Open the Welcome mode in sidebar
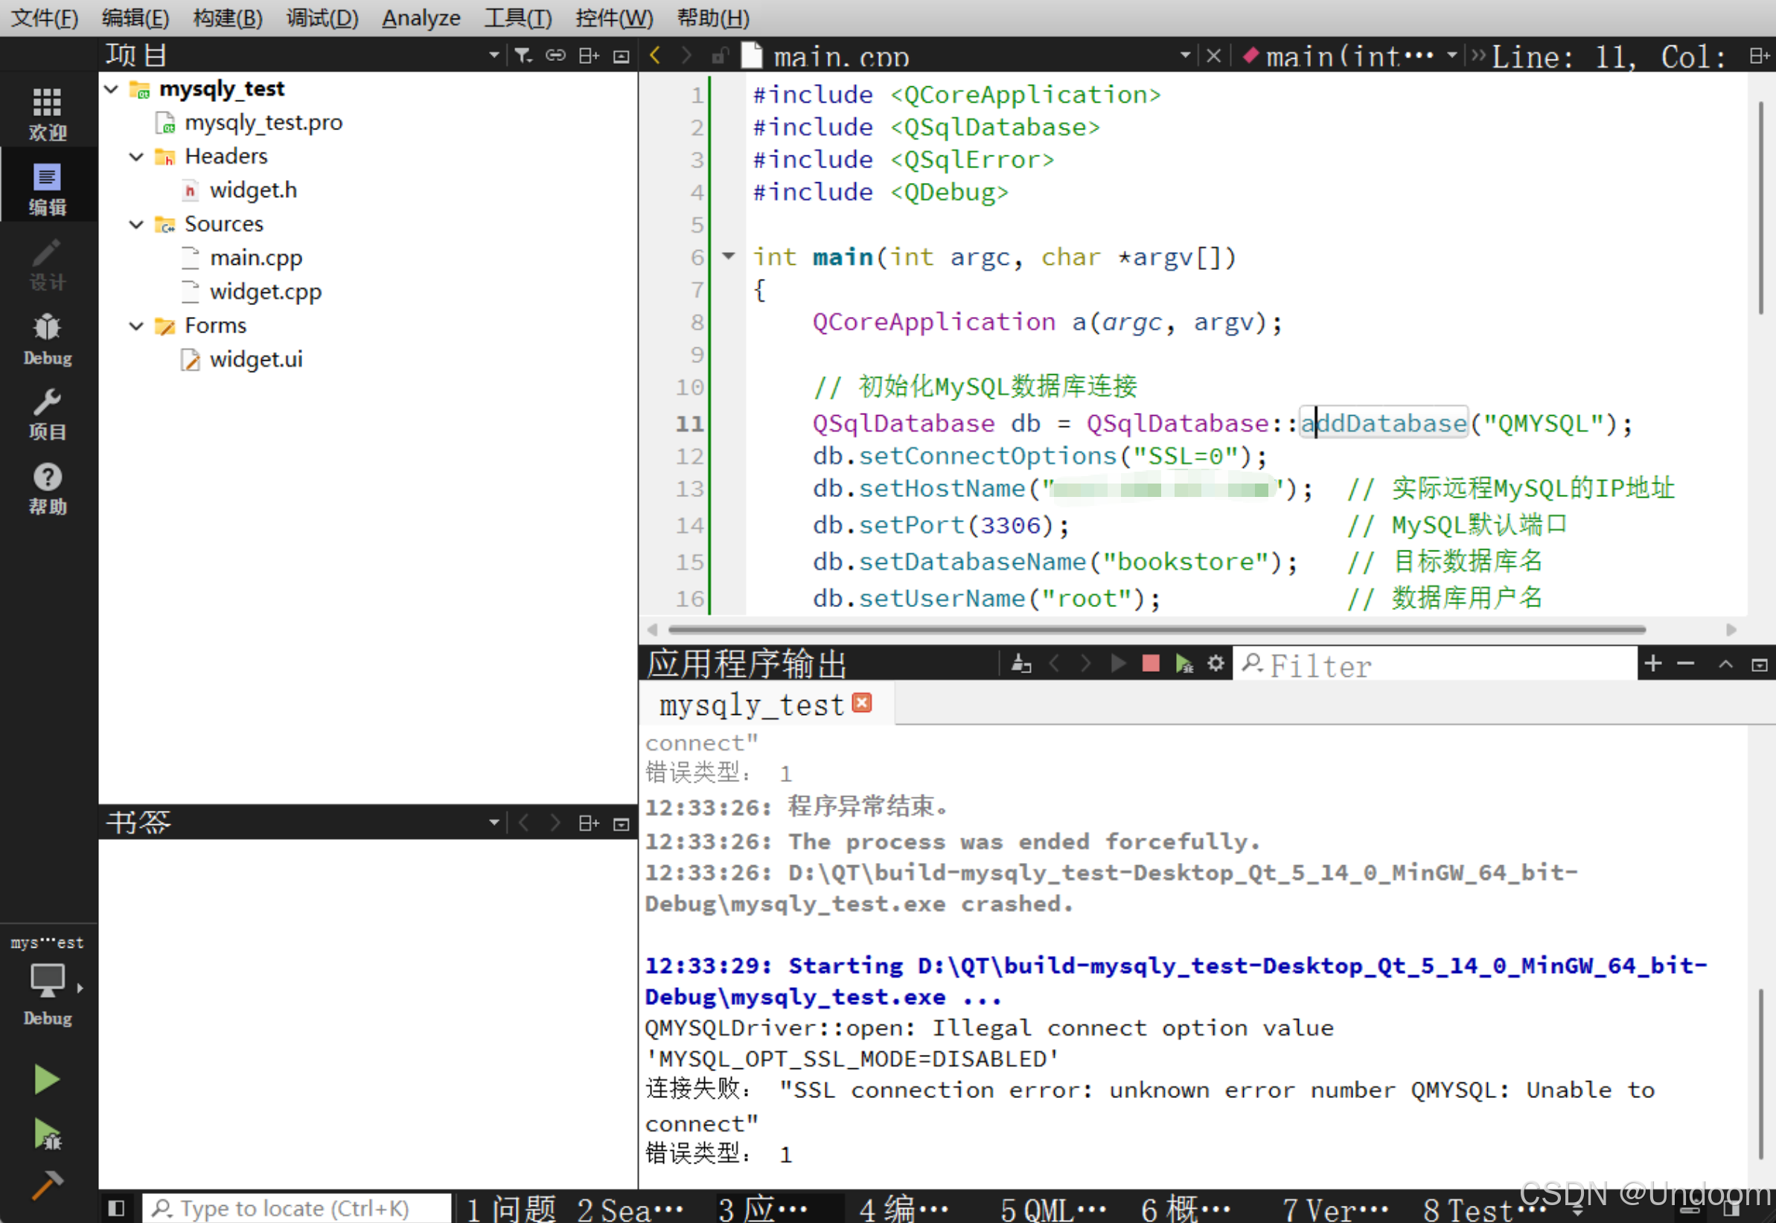The image size is (1776, 1223). (47, 112)
